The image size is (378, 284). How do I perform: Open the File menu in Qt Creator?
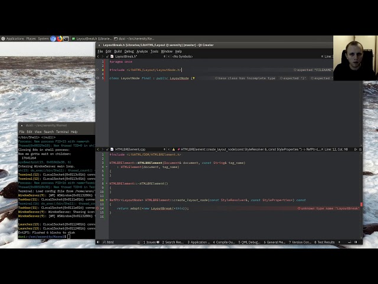tap(100, 51)
